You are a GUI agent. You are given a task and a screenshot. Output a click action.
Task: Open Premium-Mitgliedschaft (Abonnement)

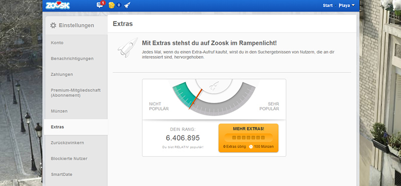76,92
